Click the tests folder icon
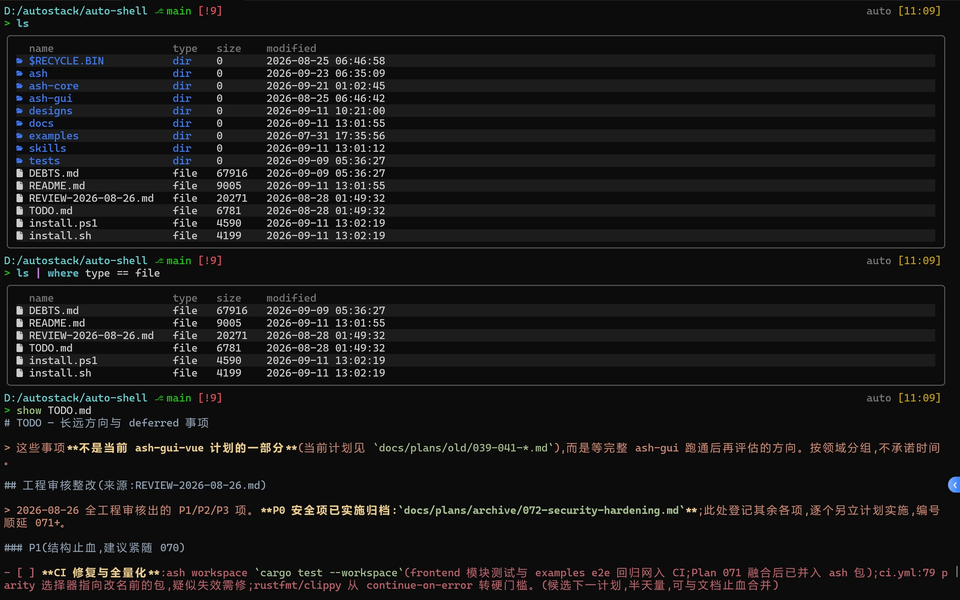This screenshot has height=600, width=960. [19, 161]
